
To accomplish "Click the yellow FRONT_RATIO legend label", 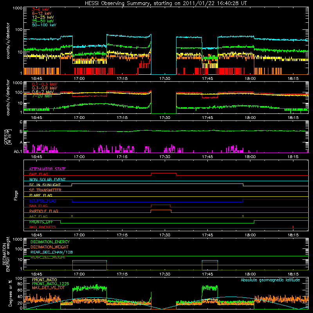I will click(45, 280).
